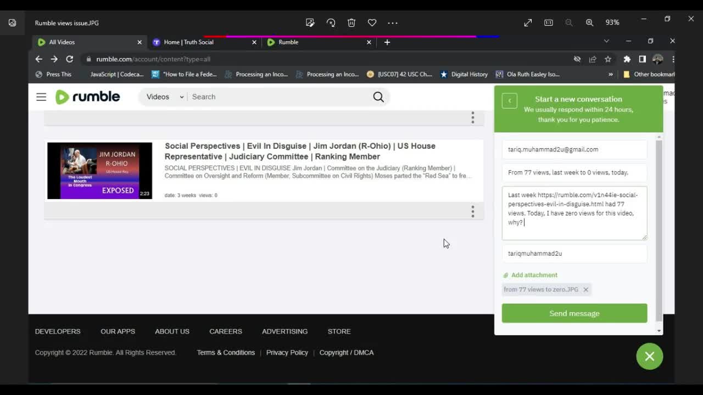Open the Jim Jordan video thumbnail

click(x=99, y=171)
